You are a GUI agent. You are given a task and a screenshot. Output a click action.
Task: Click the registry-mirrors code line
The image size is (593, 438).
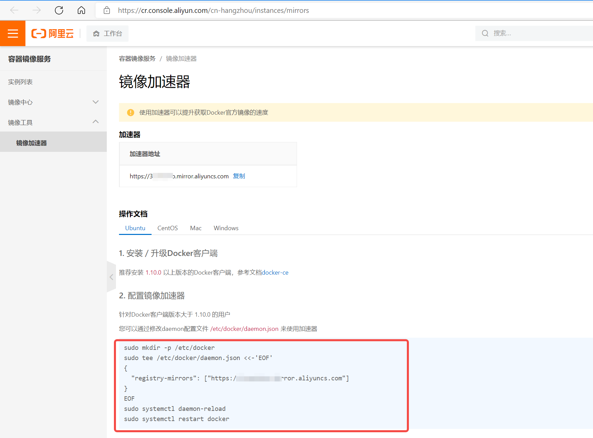[240, 378]
